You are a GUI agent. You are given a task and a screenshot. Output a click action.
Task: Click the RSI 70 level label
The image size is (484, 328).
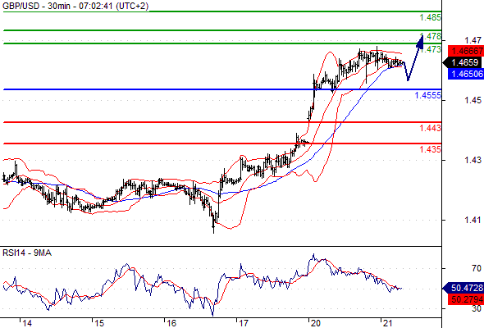477,268
